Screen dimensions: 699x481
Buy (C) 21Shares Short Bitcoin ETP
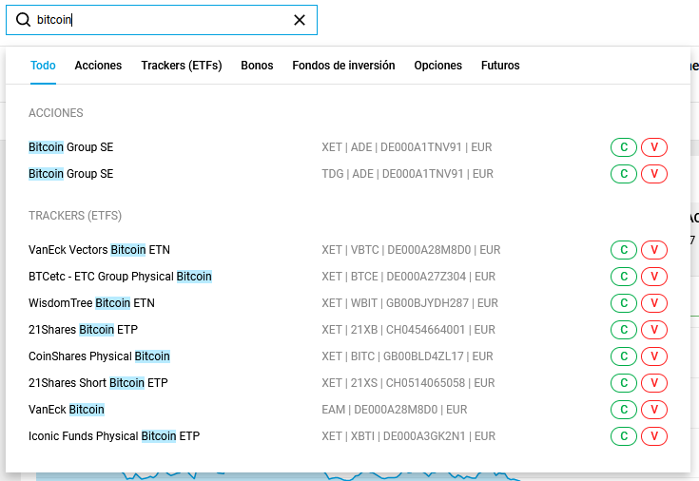pyautogui.click(x=624, y=383)
